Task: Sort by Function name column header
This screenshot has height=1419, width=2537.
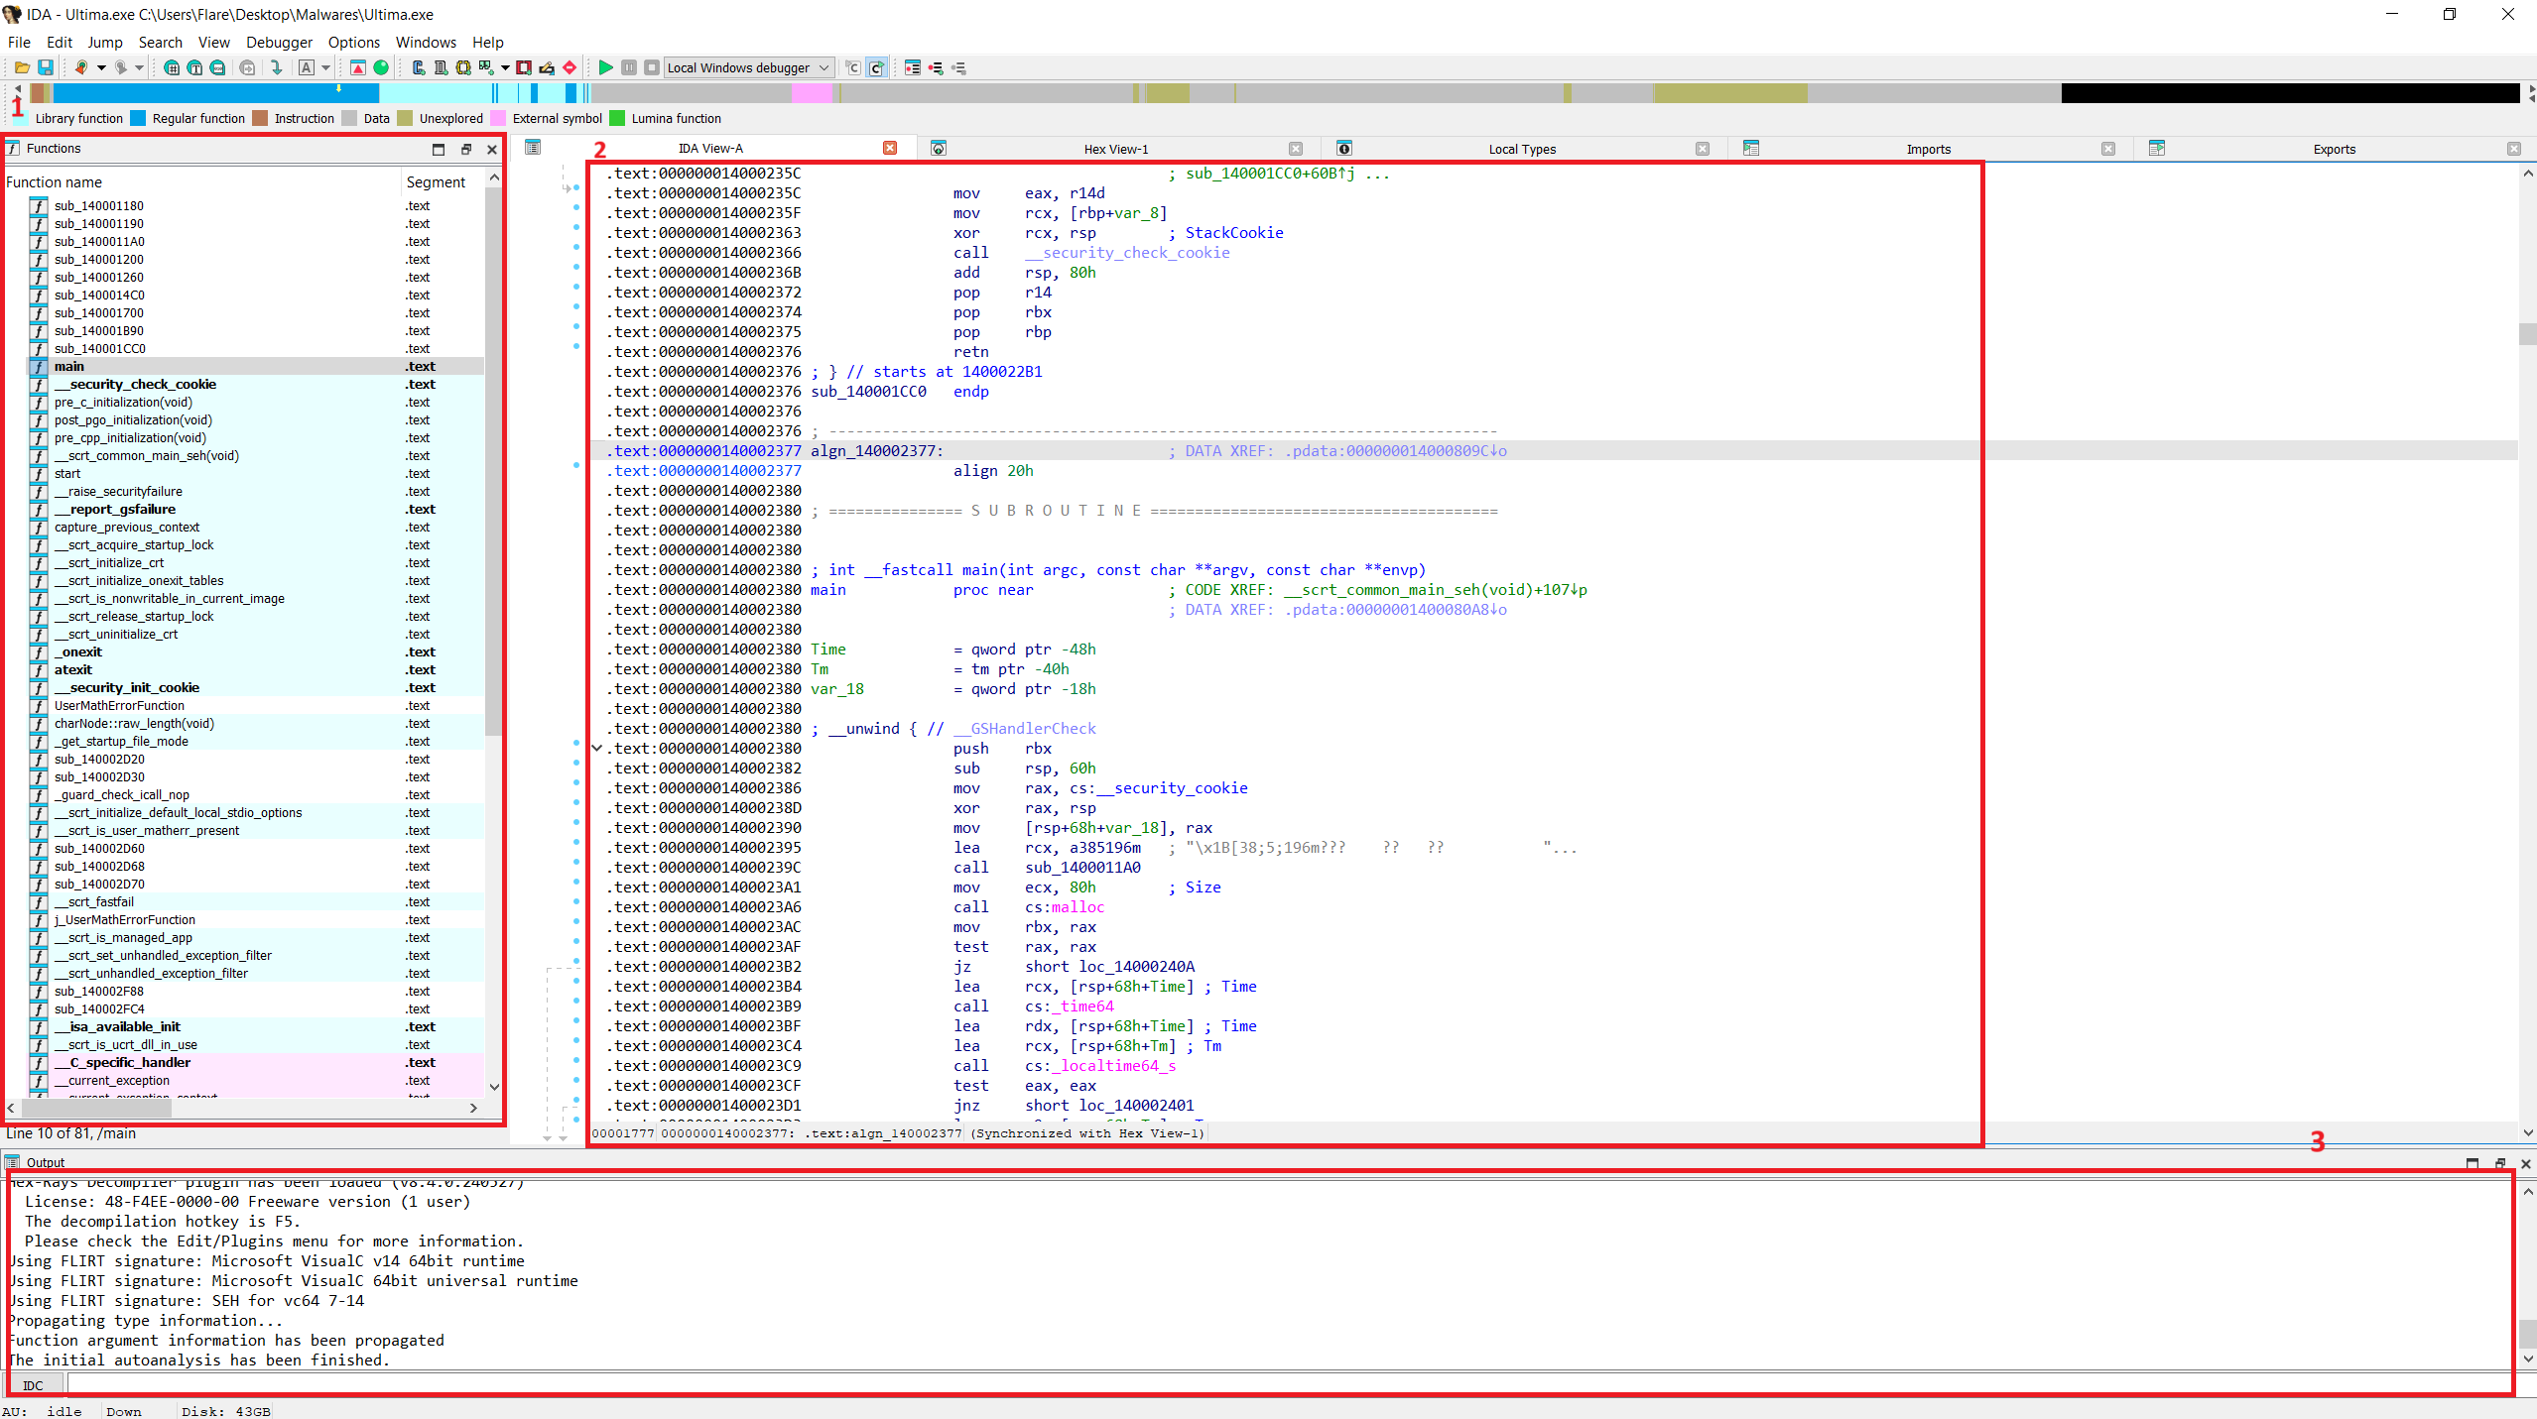Action: point(201,181)
